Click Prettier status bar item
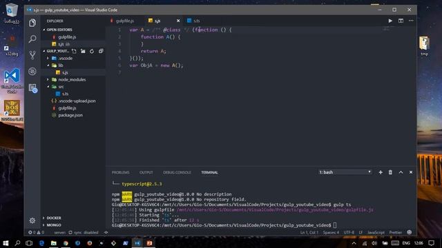 pyautogui.click(x=395, y=233)
